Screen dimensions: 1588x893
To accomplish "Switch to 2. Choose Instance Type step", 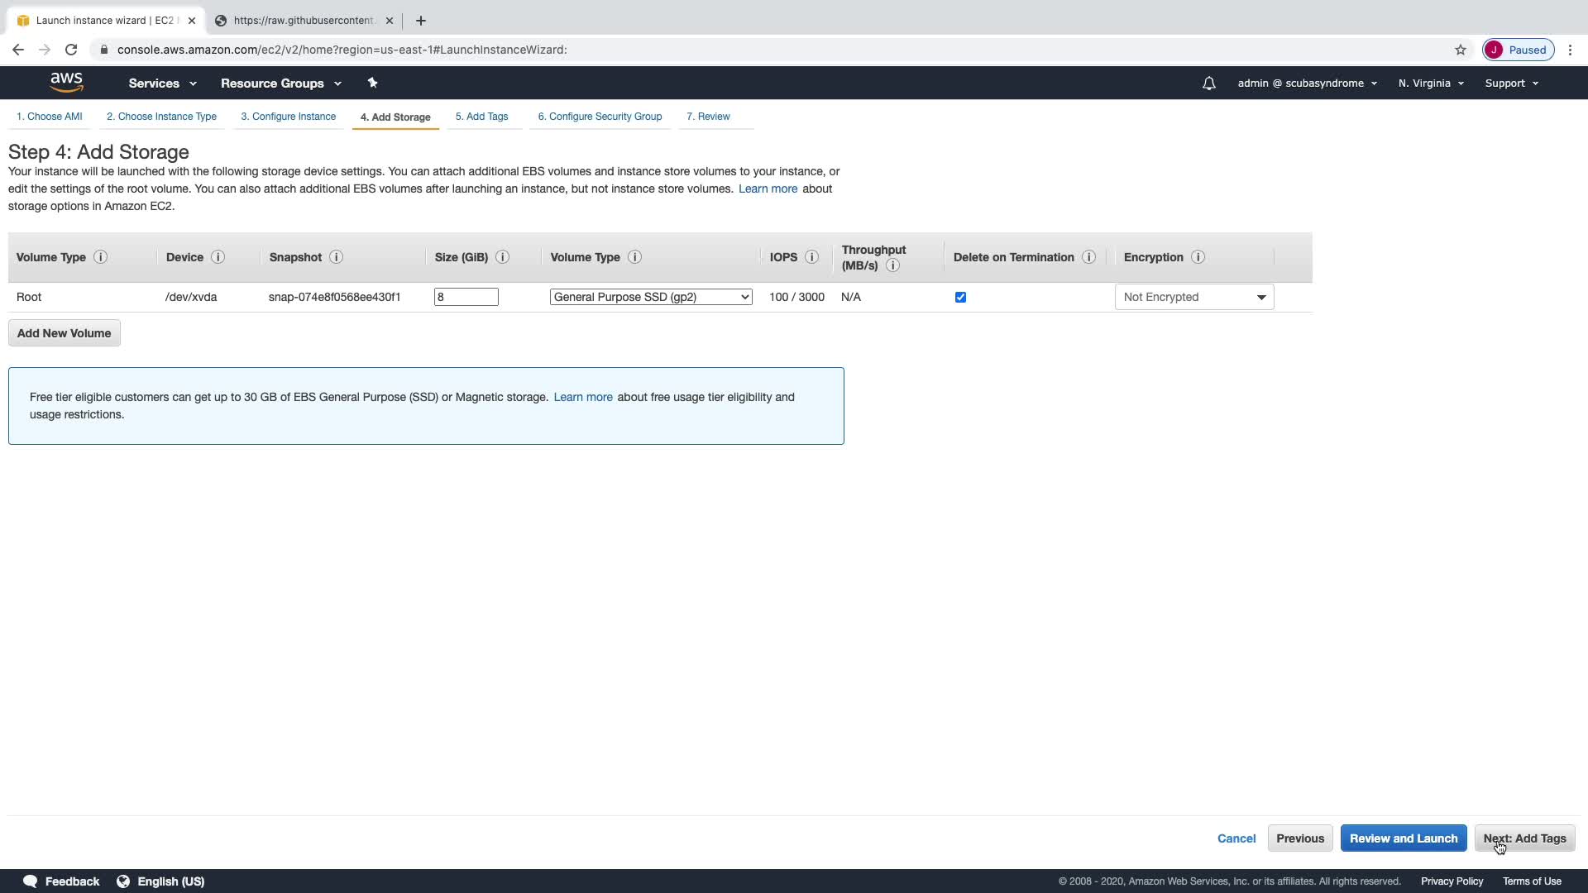I will 161,117.
